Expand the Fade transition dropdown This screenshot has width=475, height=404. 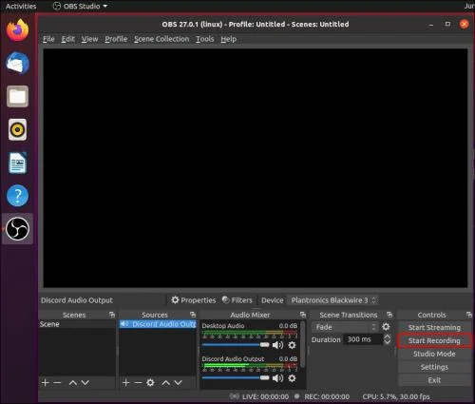tap(345, 327)
